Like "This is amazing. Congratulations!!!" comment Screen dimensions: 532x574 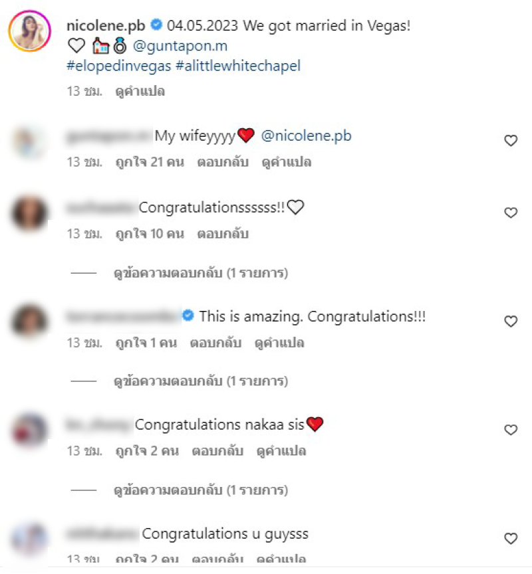(511, 322)
